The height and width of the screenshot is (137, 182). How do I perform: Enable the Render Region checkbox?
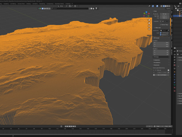click(161, 25)
